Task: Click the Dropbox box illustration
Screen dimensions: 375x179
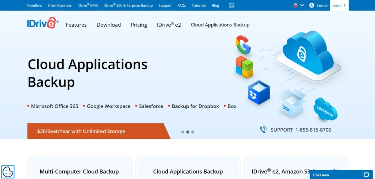Action: coord(259,92)
